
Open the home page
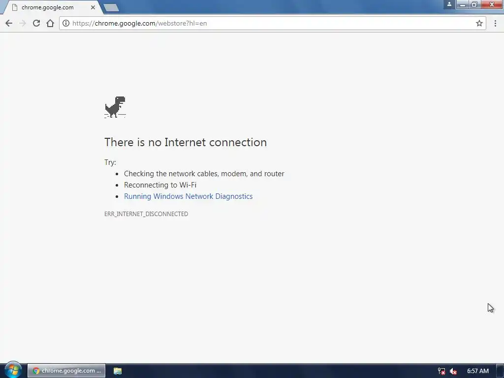(50, 23)
